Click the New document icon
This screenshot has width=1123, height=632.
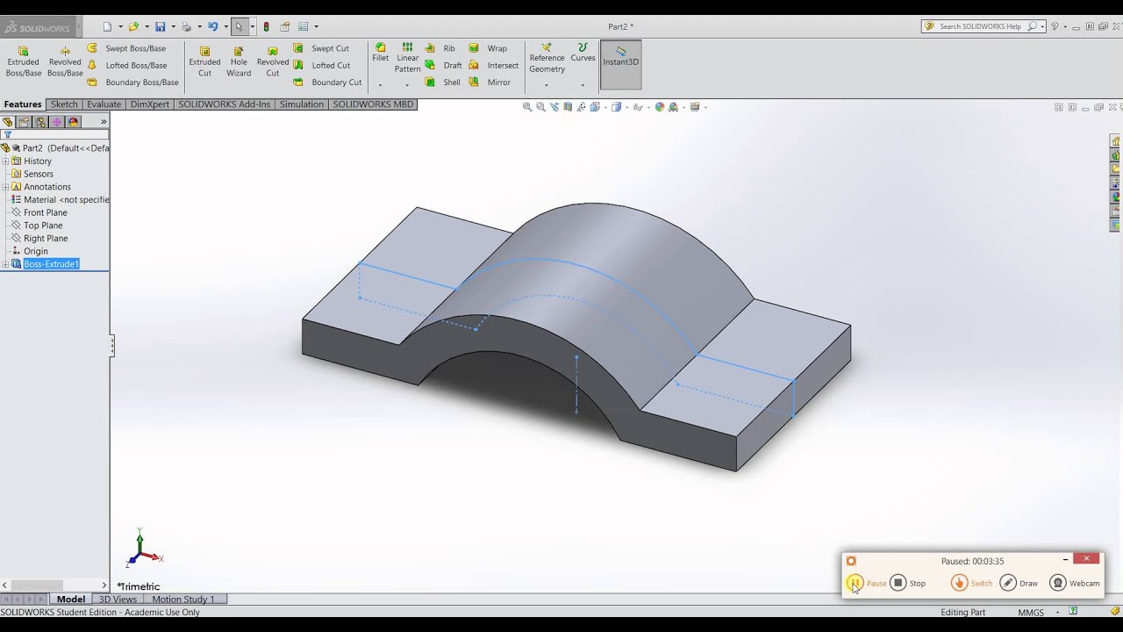click(x=107, y=26)
